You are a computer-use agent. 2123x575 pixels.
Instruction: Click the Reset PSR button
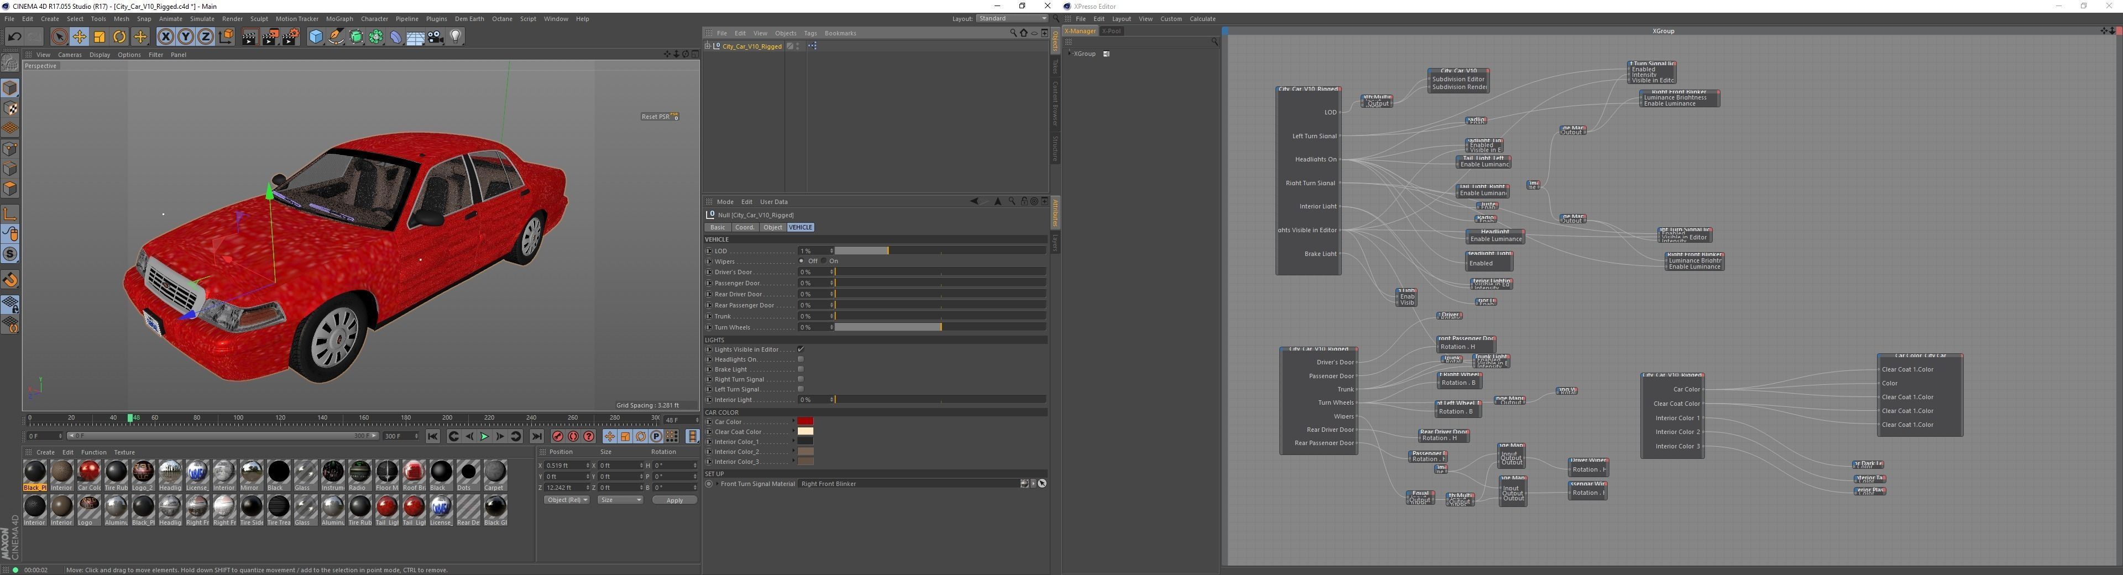tap(660, 116)
